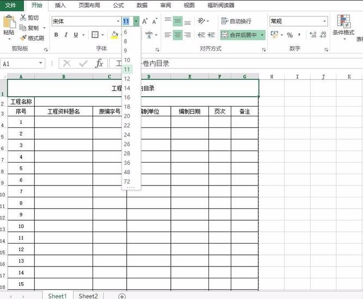The width and height of the screenshot is (363, 299).
Task: Open clipboard 剪贴板 dialog launcher
Action: click(46, 49)
